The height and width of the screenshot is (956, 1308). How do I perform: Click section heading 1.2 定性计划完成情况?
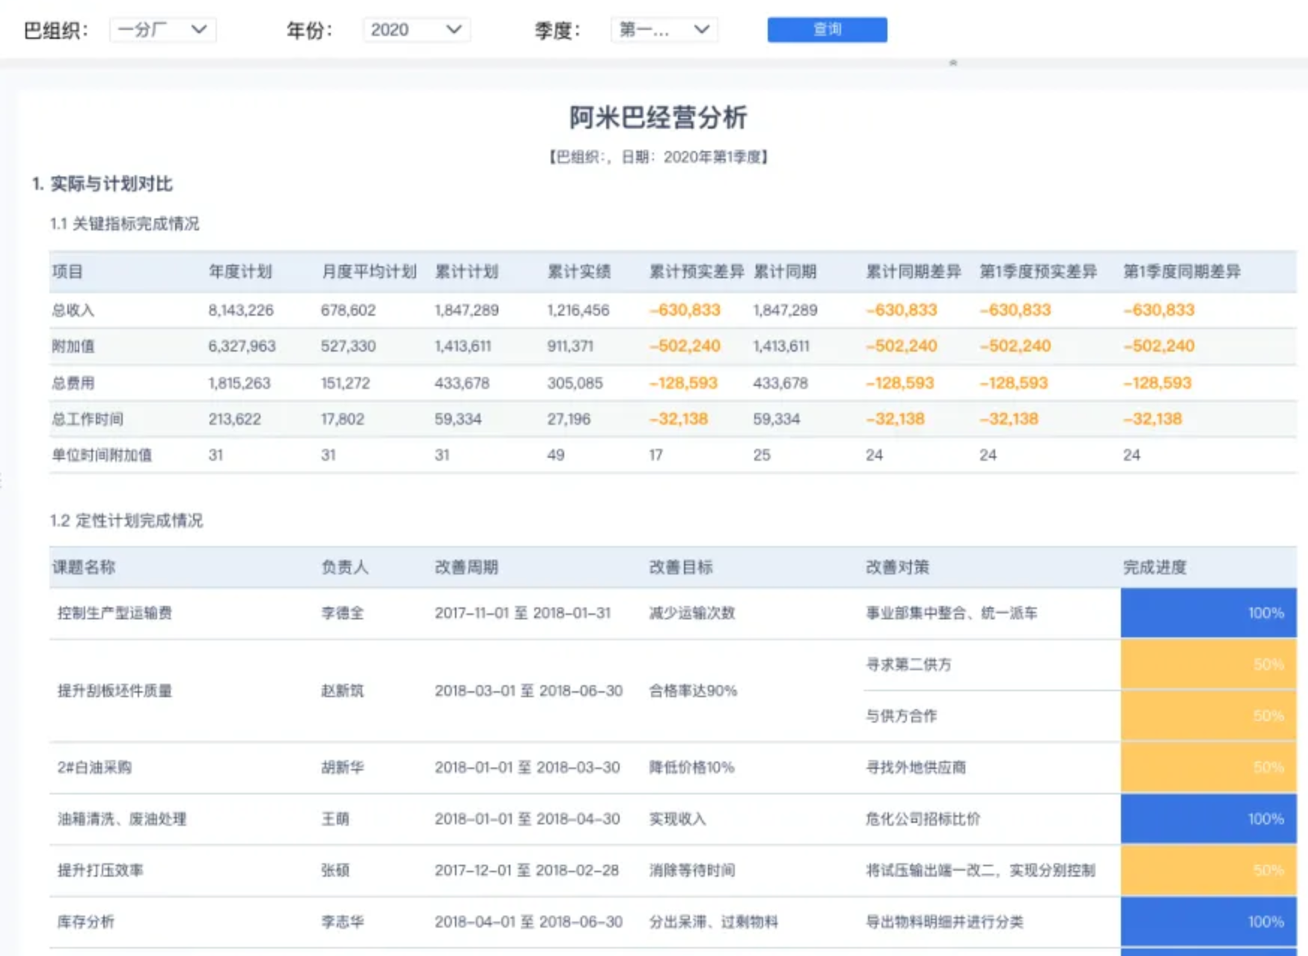point(129,521)
